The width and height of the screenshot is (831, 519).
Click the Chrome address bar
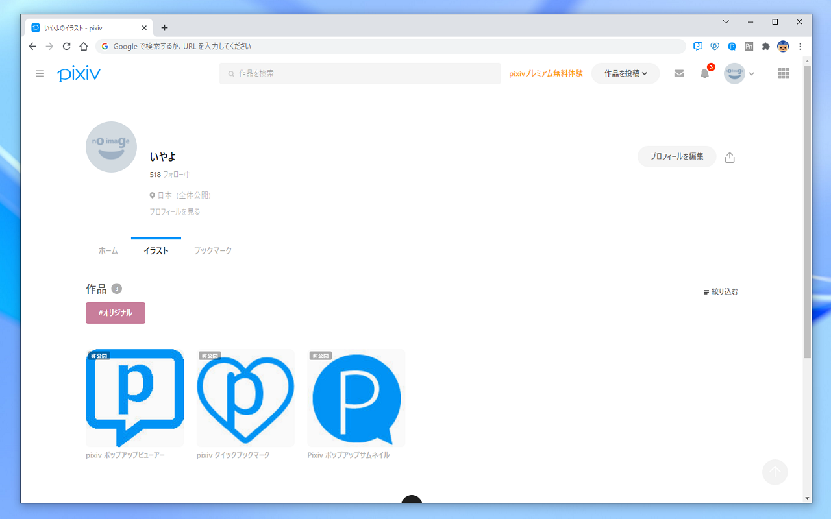pyautogui.click(x=390, y=47)
